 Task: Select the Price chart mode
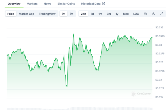click(x=11, y=14)
